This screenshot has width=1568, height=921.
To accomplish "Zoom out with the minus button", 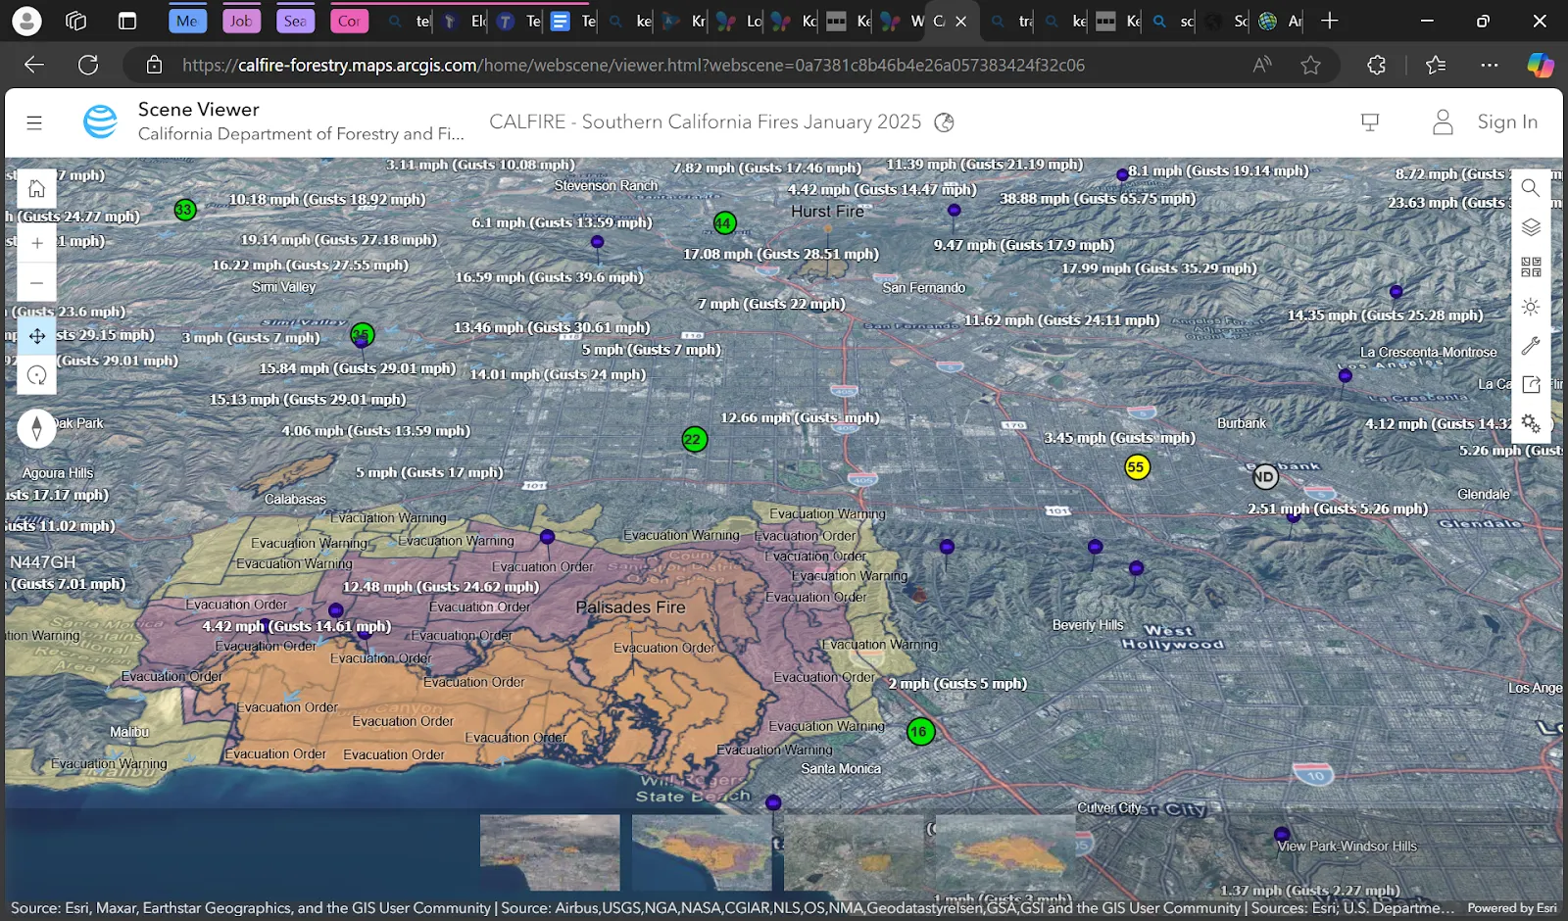I will (36, 283).
